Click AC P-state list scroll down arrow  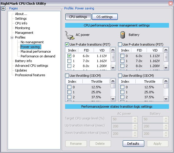click(x=113, y=67)
